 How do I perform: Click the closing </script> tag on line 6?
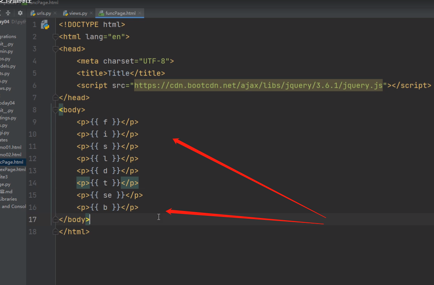[411, 85]
